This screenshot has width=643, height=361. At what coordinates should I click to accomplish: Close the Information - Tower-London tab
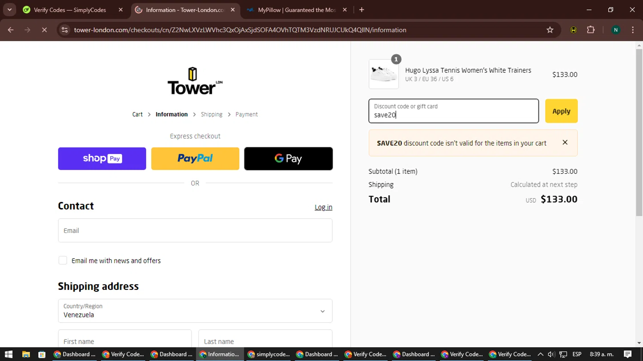[233, 10]
